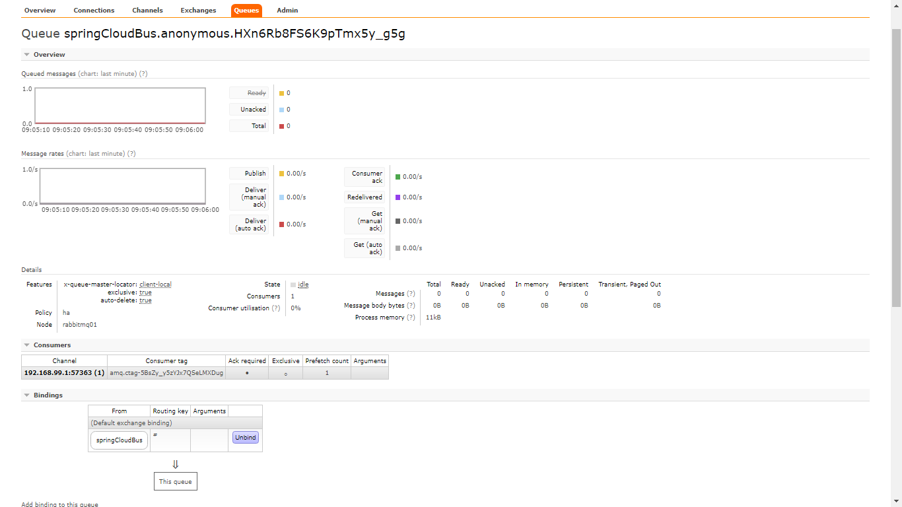Click the Prefetch count column header
The height and width of the screenshot is (507, 902).
(x=327, y=361)
